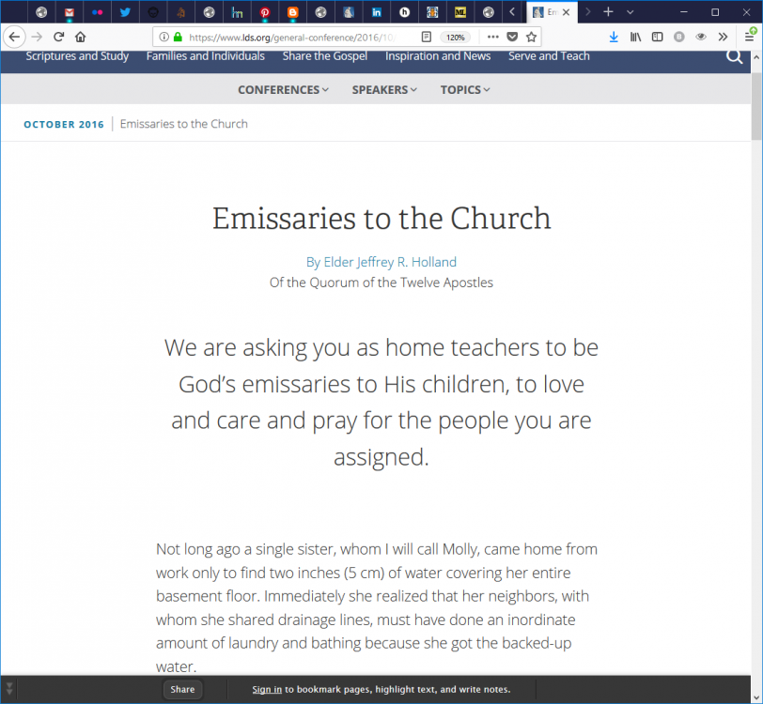Click the page vertical scrollbar thumb

click(x=756, y=106)
